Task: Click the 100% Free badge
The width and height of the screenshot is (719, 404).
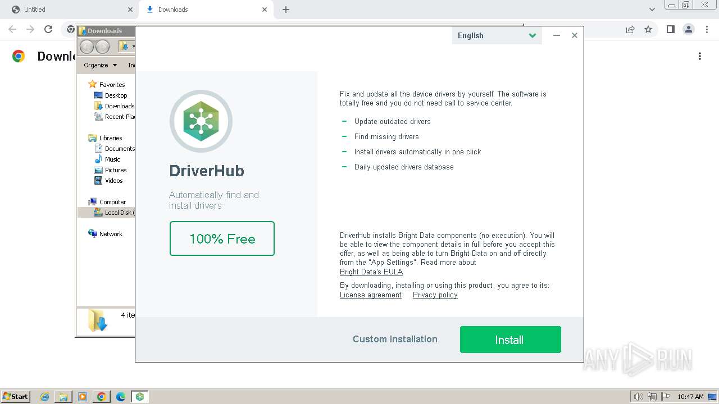Action: click(222, 238)
